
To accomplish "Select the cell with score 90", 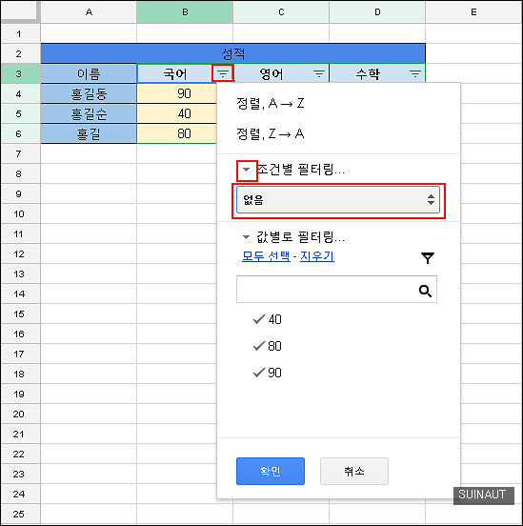I will (177, 93).
